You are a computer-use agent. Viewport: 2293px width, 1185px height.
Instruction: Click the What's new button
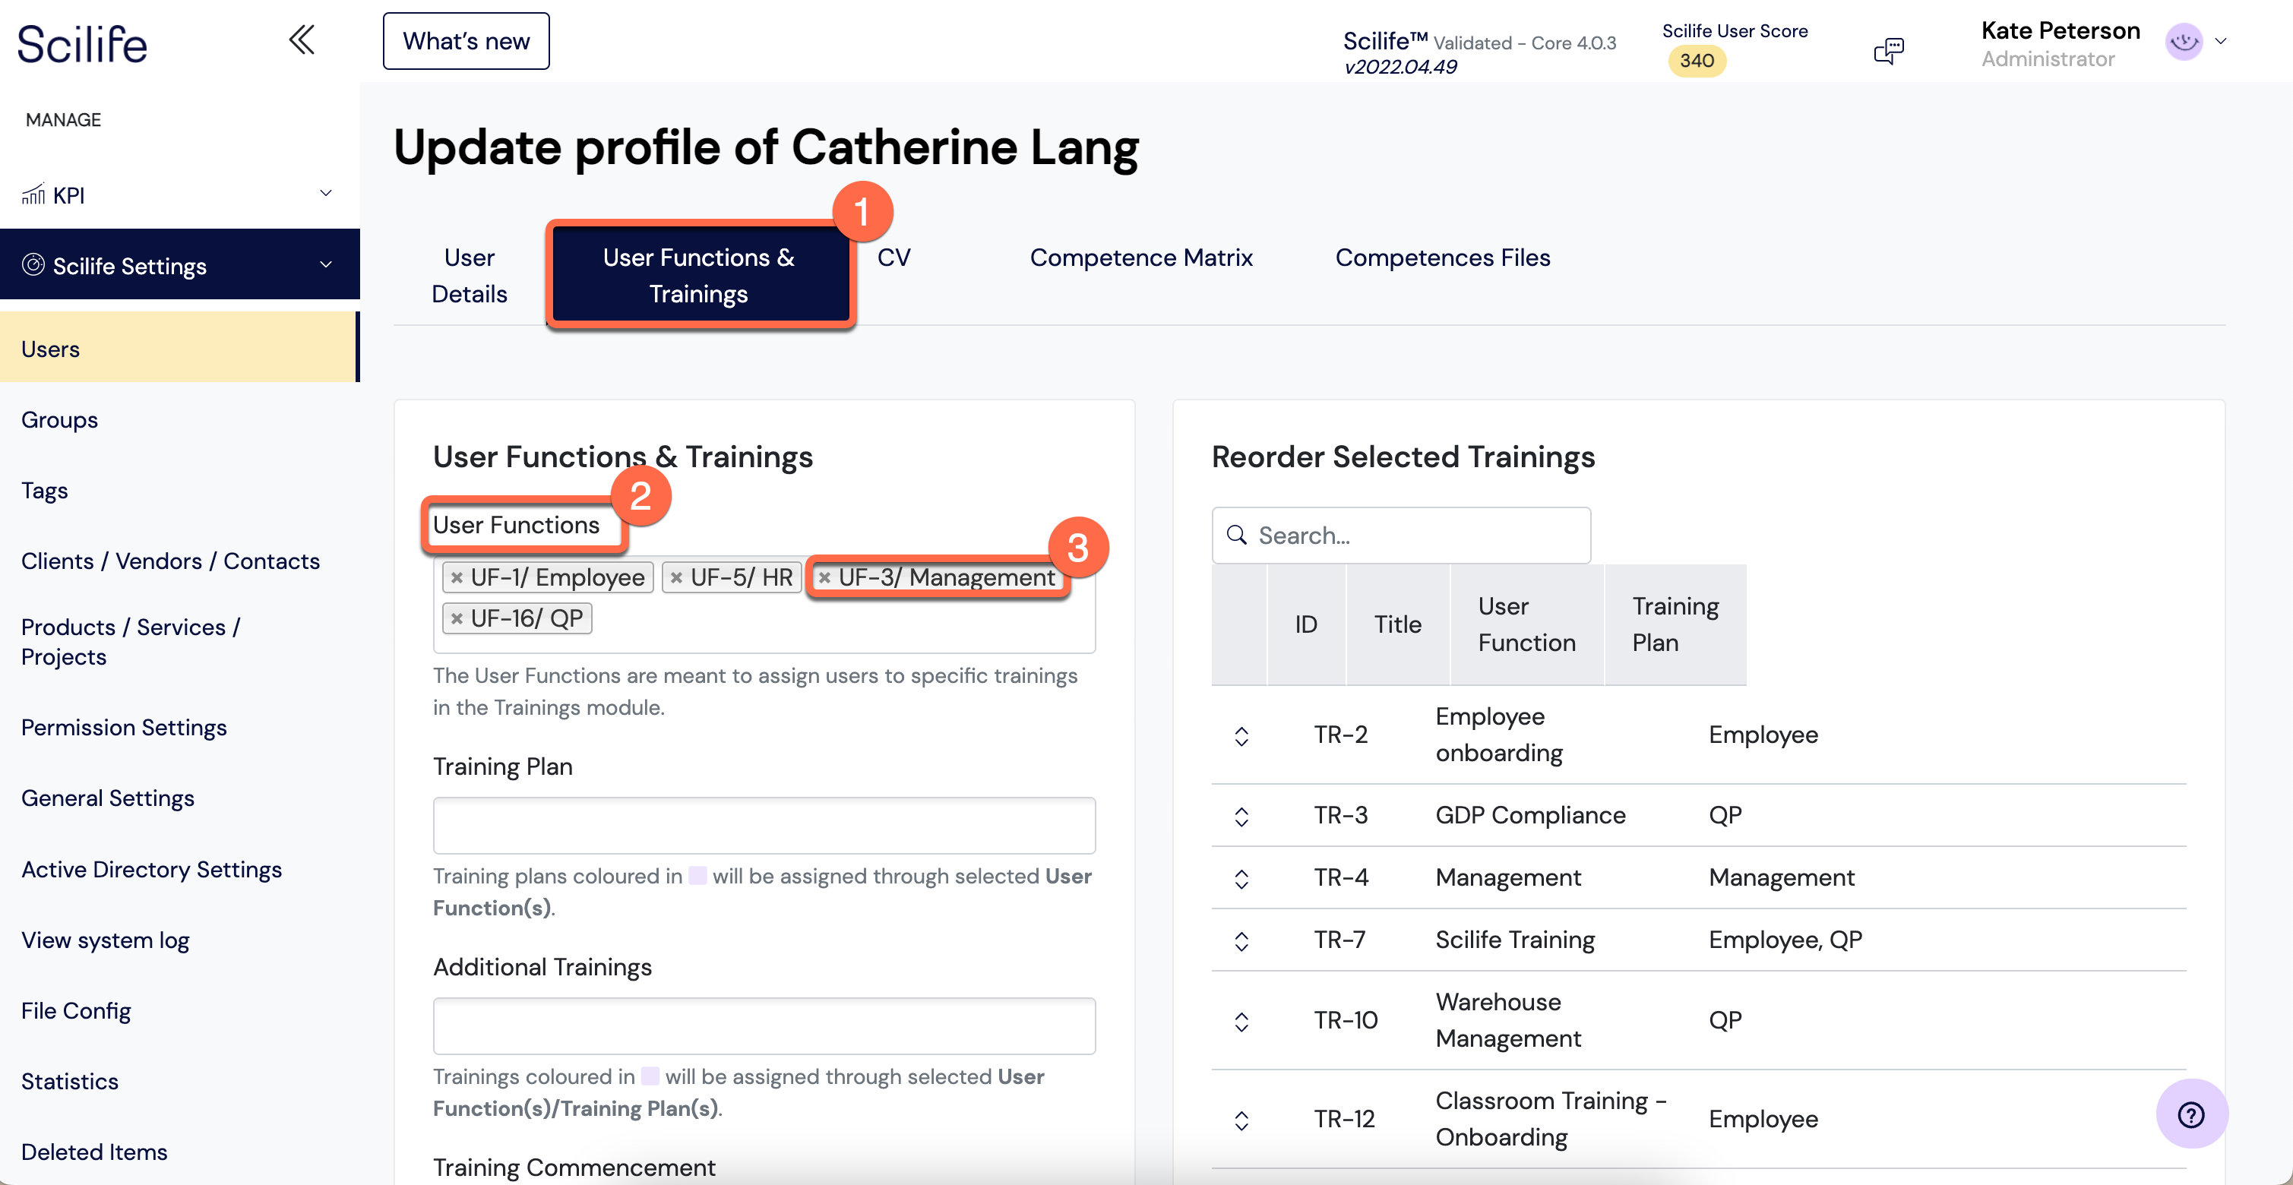click(x=466, y=41)
